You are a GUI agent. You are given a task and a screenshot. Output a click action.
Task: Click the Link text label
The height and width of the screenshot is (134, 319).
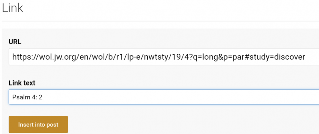[x=22, y=83]
